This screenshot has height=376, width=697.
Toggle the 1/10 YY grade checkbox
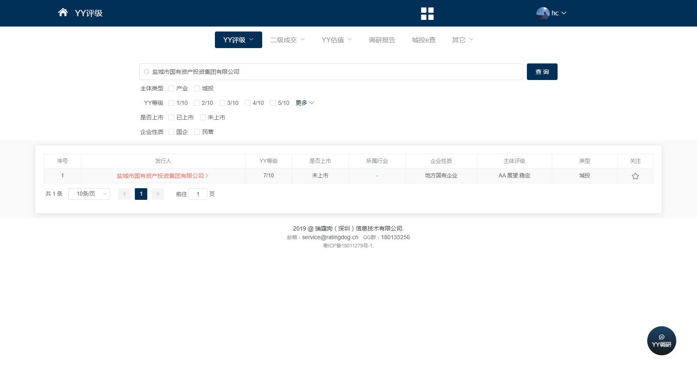171,103
